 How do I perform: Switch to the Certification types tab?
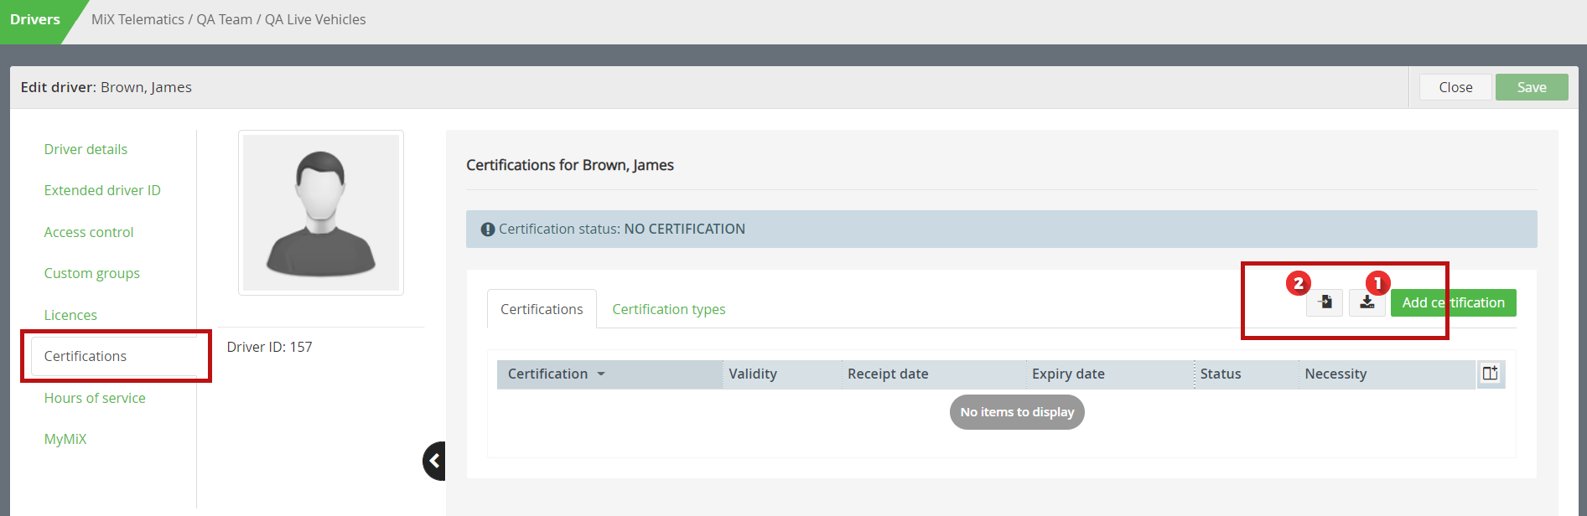coord(669,309)
